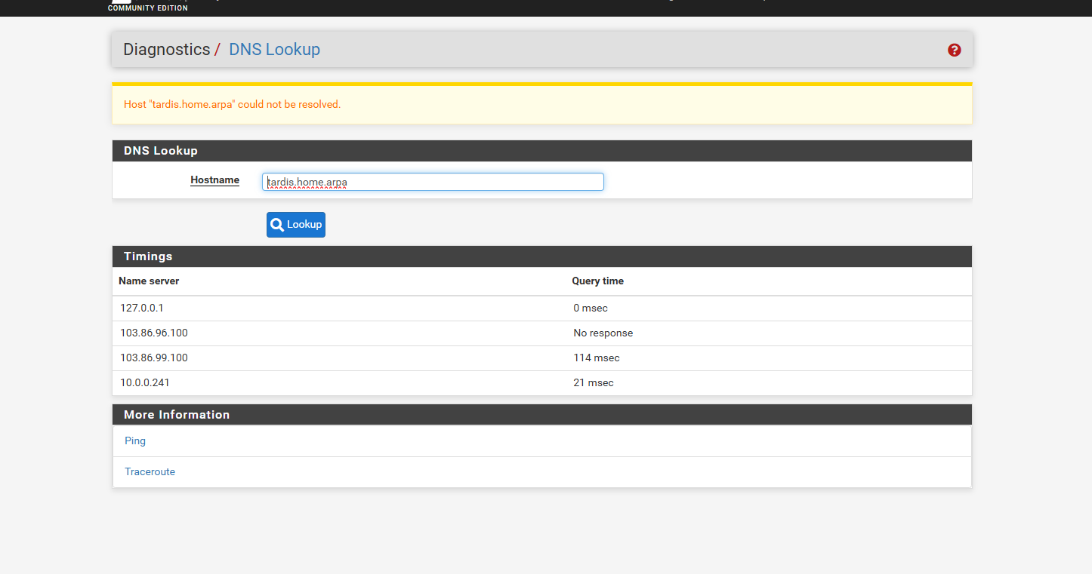
Task: Focus the Hostname input field
Action: [x=433, y=182]
